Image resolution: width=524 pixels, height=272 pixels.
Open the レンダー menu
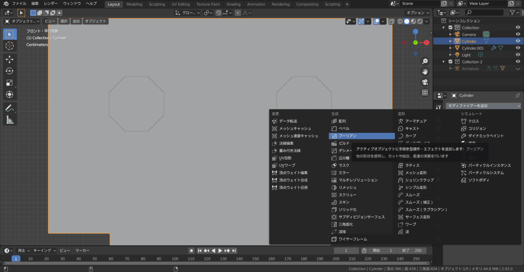click(51, 3)
